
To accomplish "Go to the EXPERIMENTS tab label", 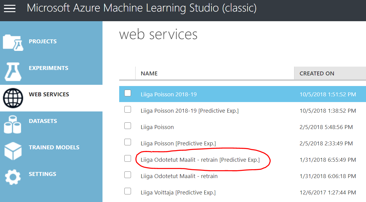I will pyautogui.click(x=49, y=68).
